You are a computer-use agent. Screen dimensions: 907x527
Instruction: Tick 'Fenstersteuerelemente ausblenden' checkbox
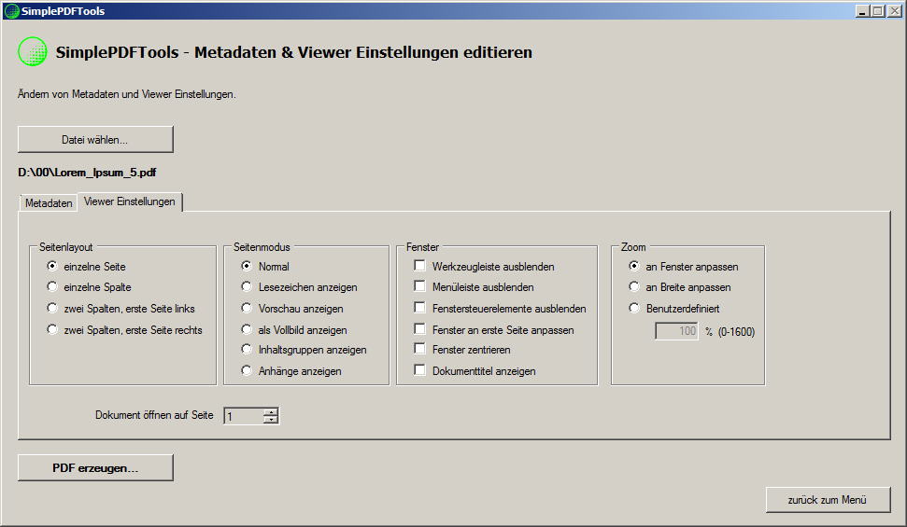420,308
